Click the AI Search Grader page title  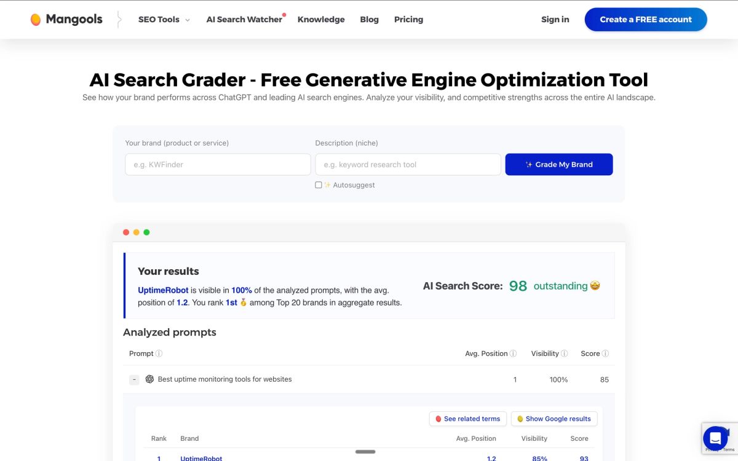click(x=369, y=79)
